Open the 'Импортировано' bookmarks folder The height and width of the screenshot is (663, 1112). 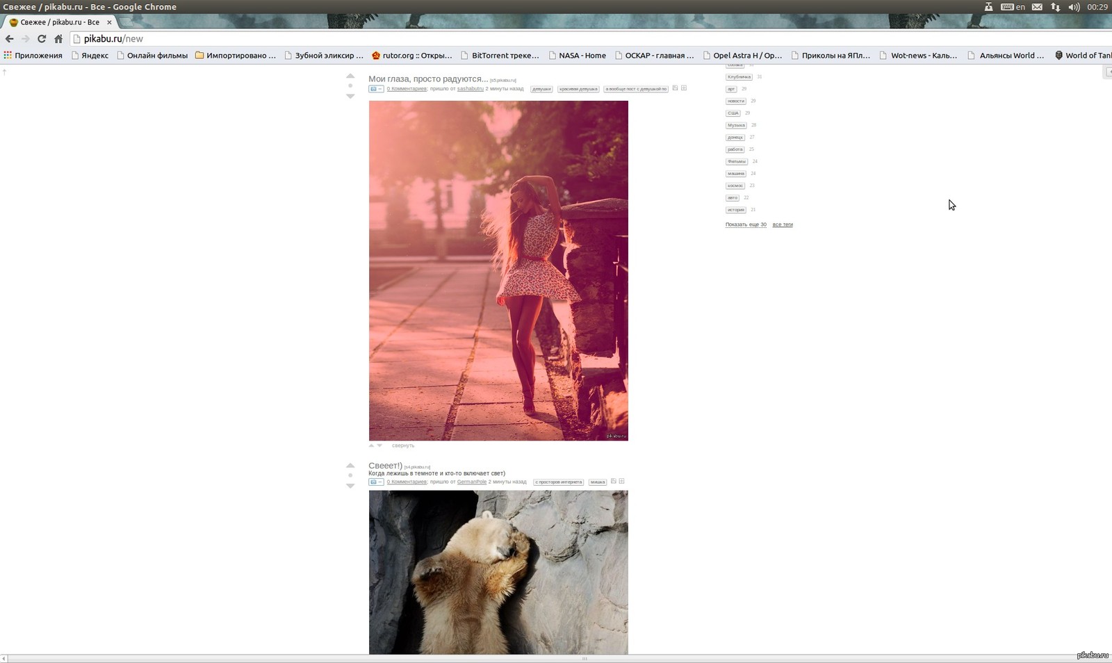(235, 56)
